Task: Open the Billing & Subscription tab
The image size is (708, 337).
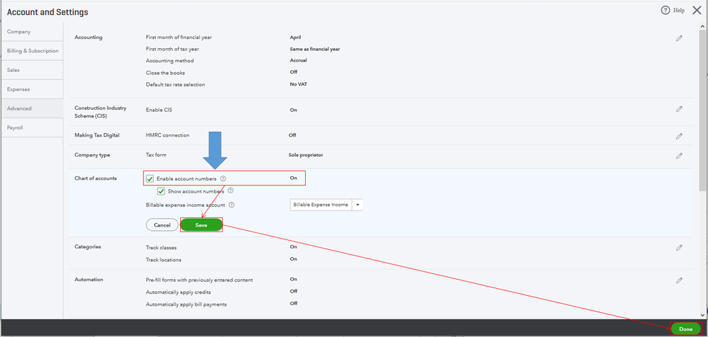Action: pyautogui.click(x=33, y=51)
